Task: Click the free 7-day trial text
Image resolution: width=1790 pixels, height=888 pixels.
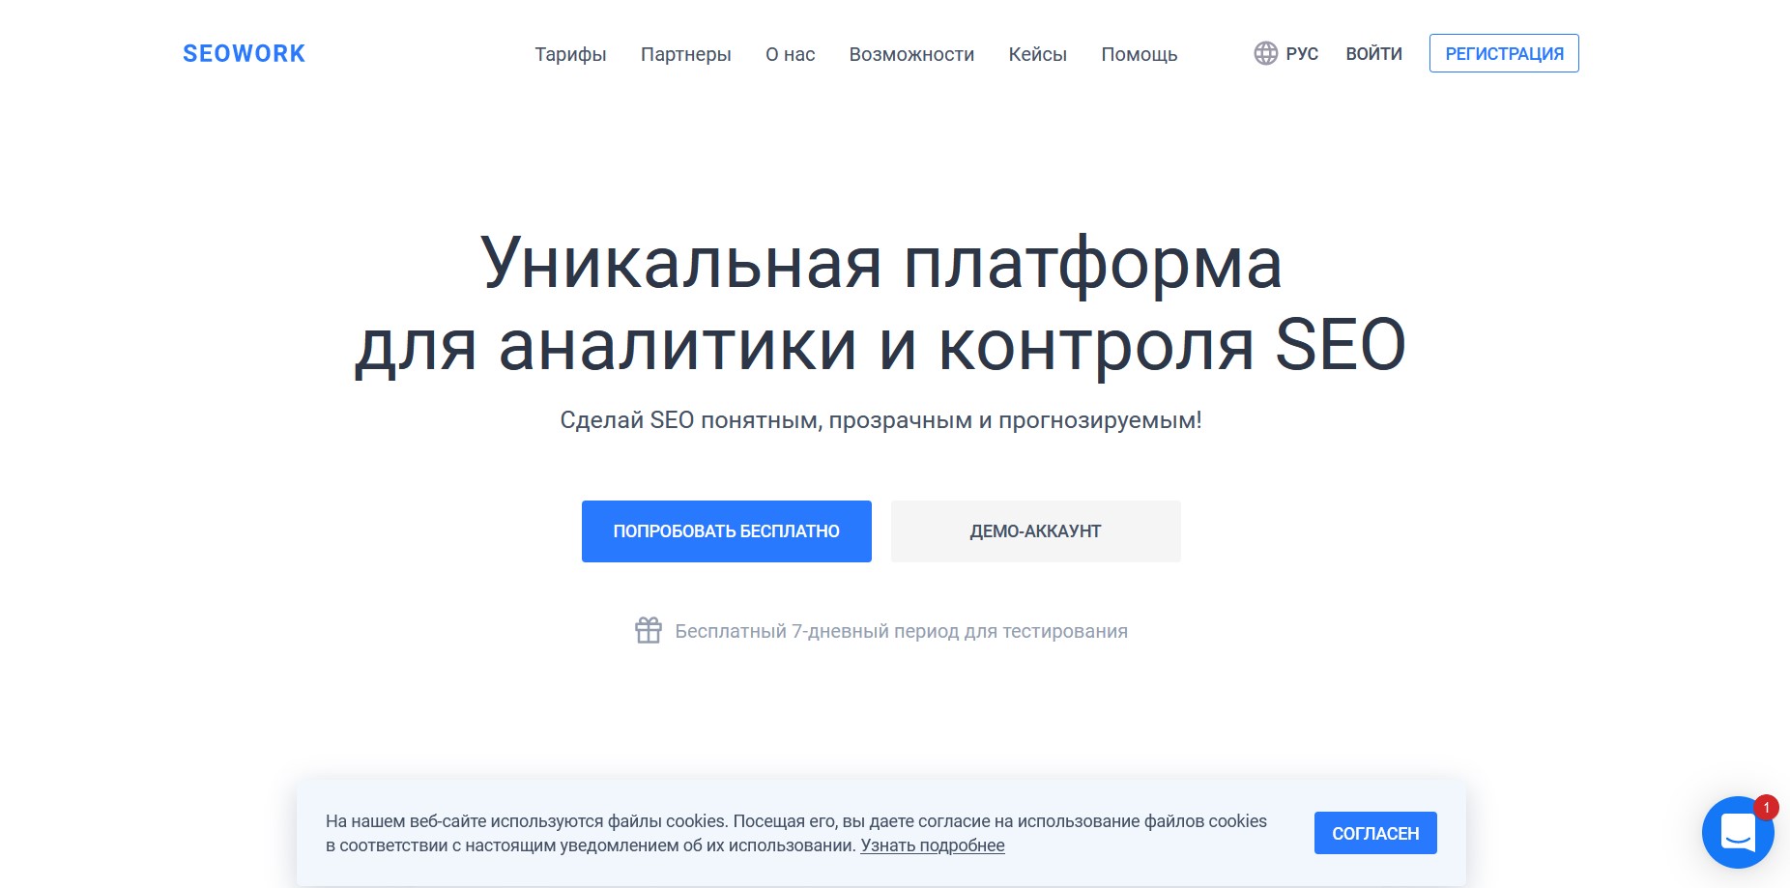Action: [x=901, y=631]
